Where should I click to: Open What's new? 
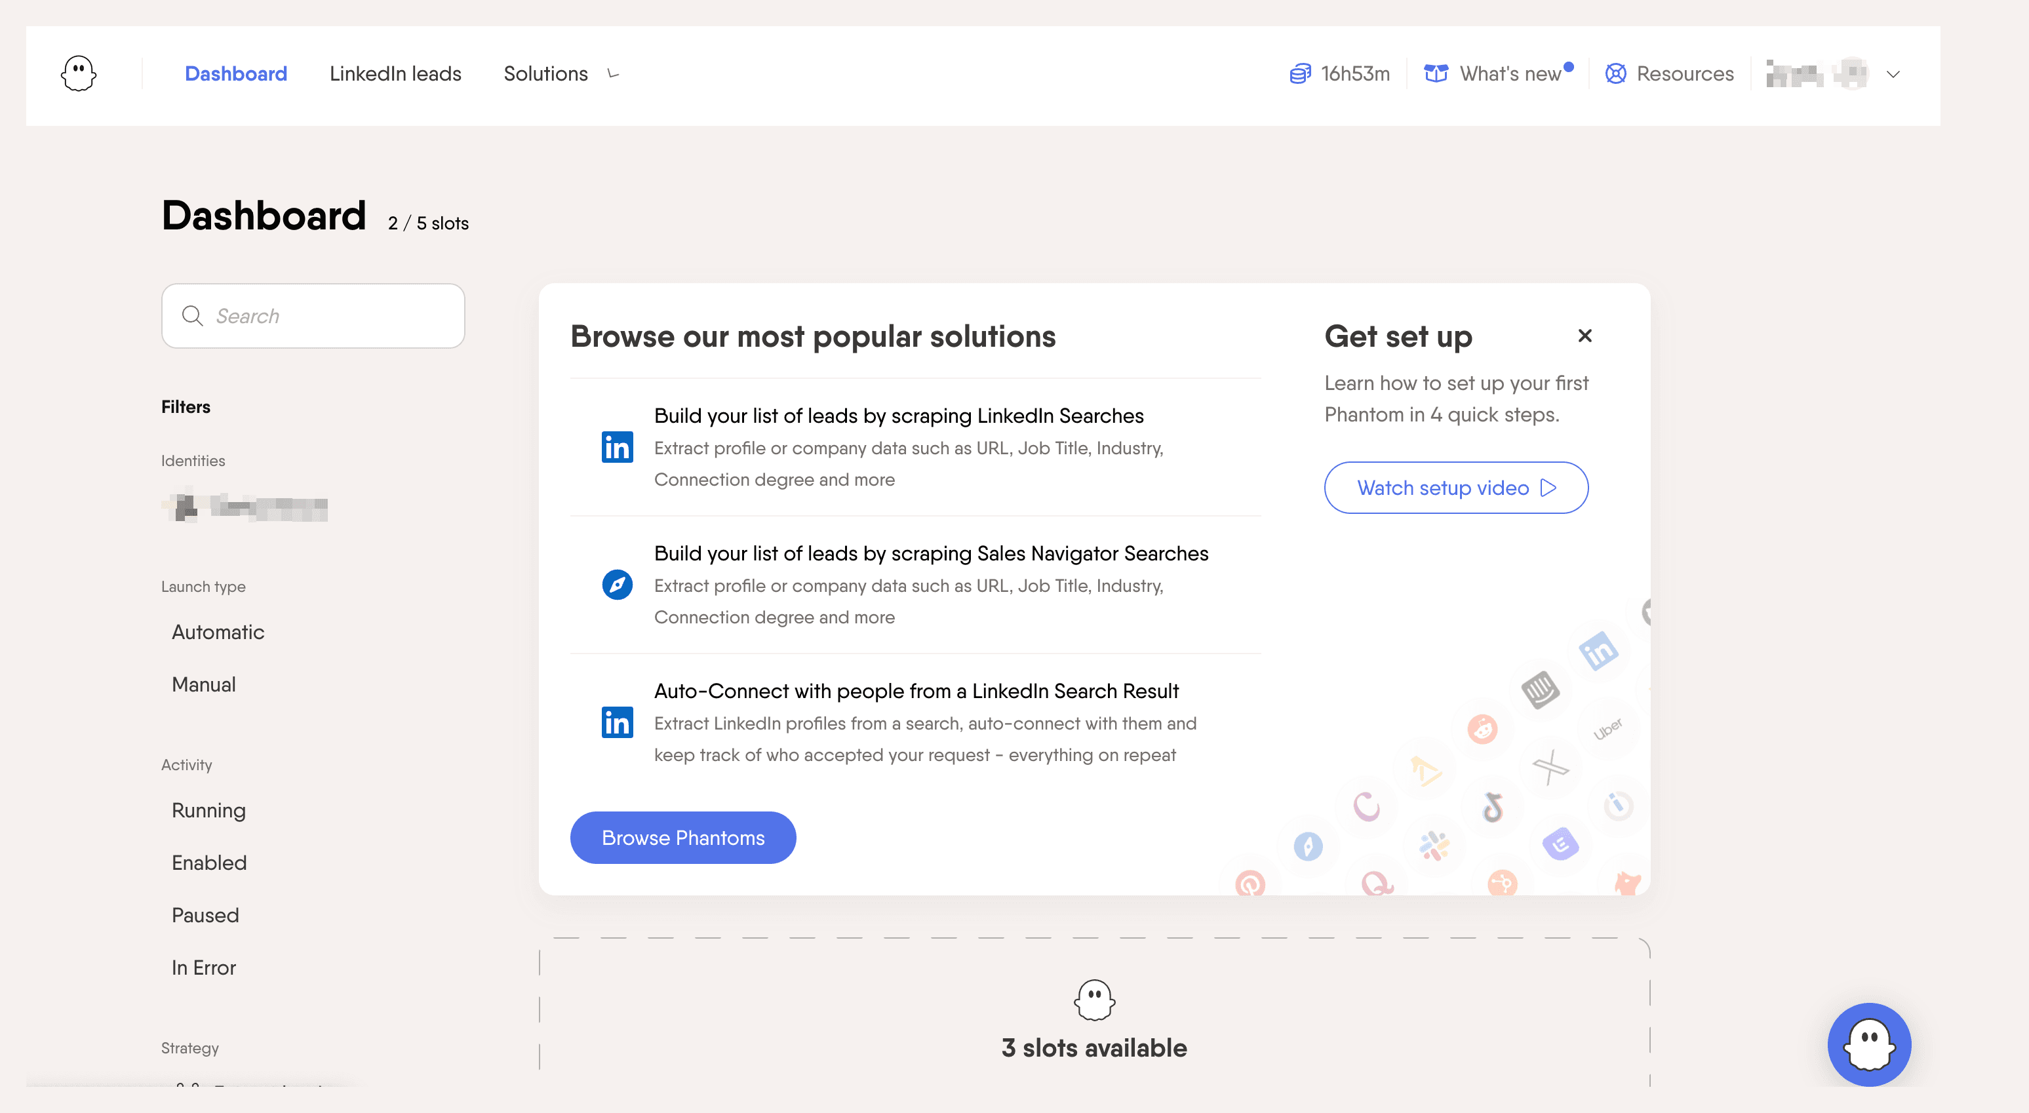coord(1510,73)
